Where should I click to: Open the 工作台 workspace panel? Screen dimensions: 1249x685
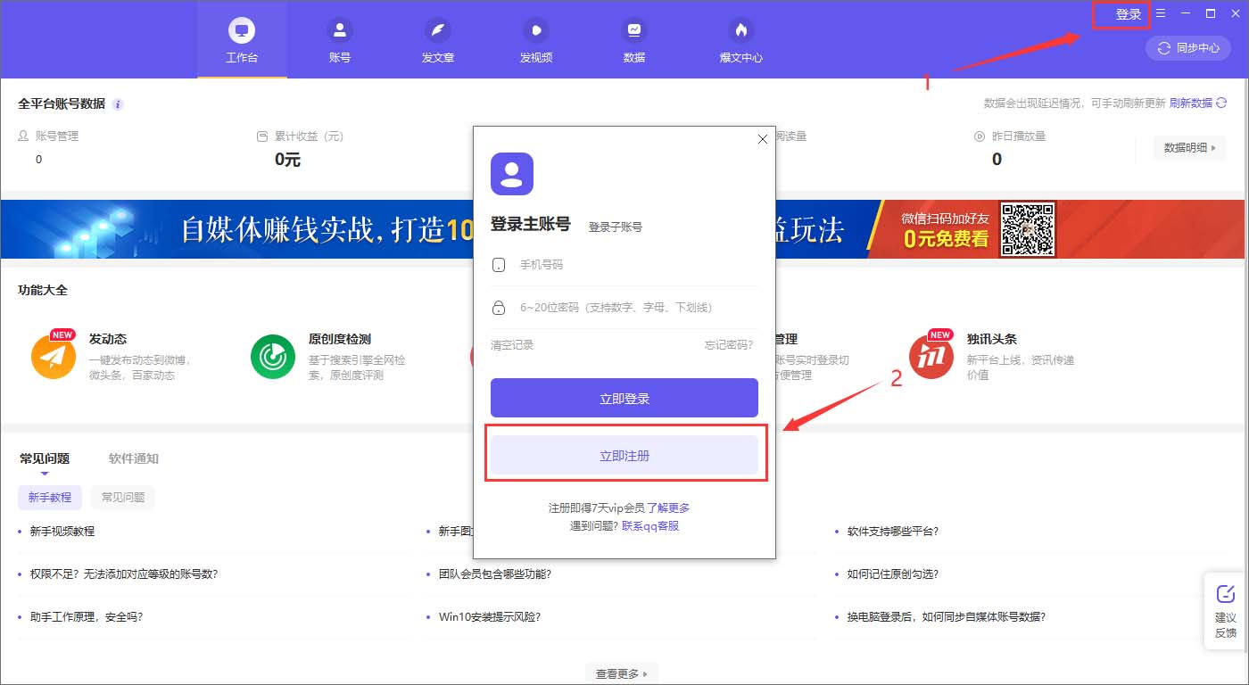(x=241, y=39)
